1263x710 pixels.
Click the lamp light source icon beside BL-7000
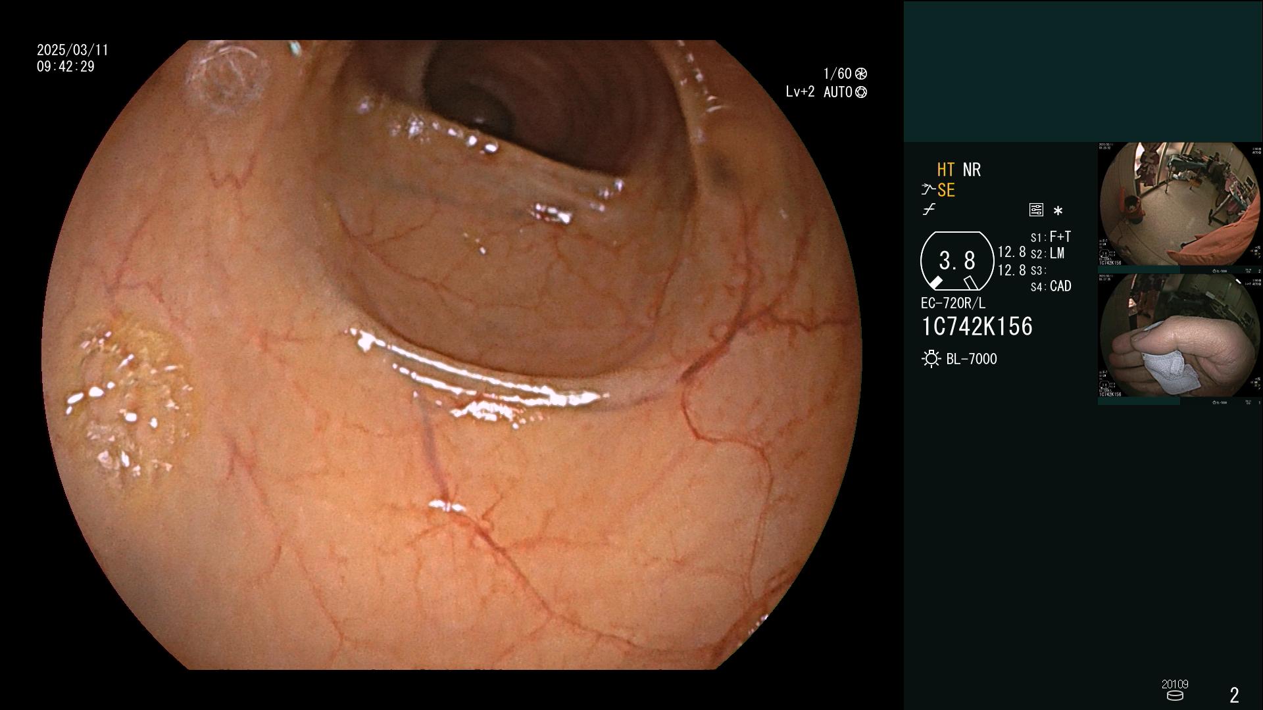pyautogui.click(x=931, y=359)
